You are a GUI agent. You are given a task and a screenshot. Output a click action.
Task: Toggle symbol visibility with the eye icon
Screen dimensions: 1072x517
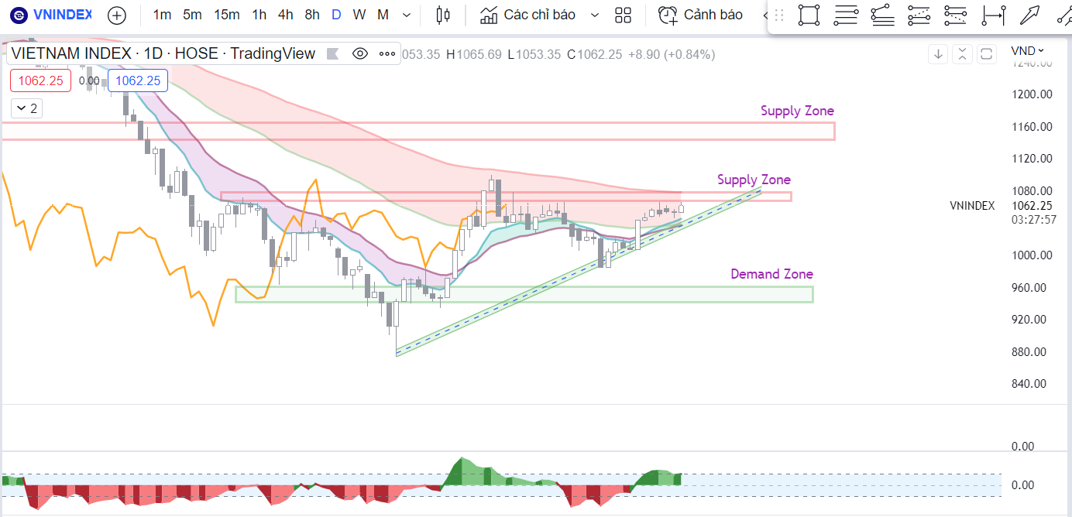click(359, 53)
